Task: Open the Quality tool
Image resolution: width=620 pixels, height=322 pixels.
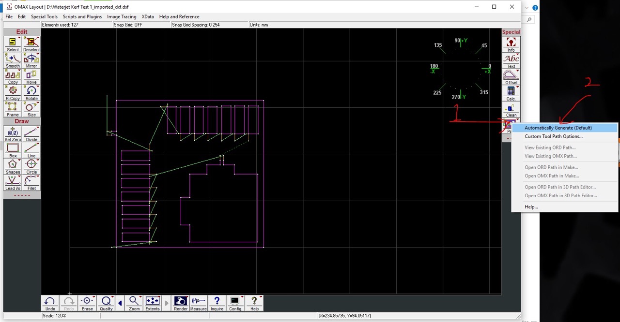Action: pyautogui.click(x=106, y=304)
